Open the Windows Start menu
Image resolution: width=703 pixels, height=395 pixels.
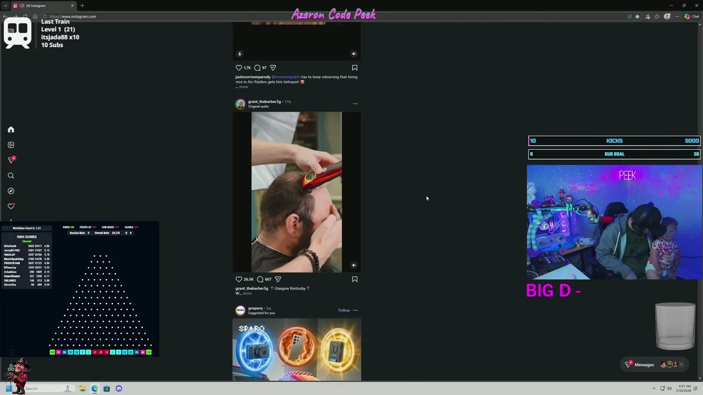[x=9, y=388]
